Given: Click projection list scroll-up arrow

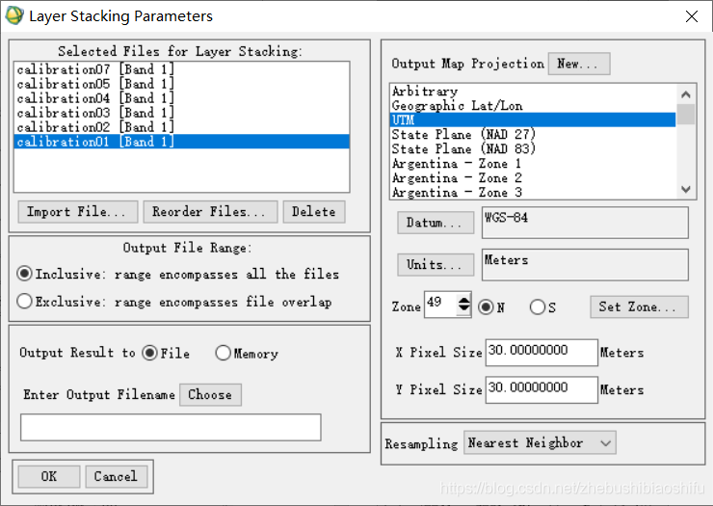Looking at the screenshot, I should pyautogui.click(x=686, y=94).
